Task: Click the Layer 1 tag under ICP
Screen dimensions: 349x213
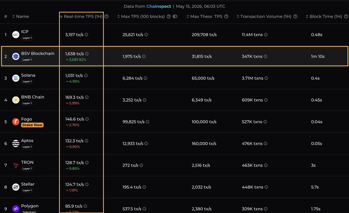Action: click(x=27, y=38)
